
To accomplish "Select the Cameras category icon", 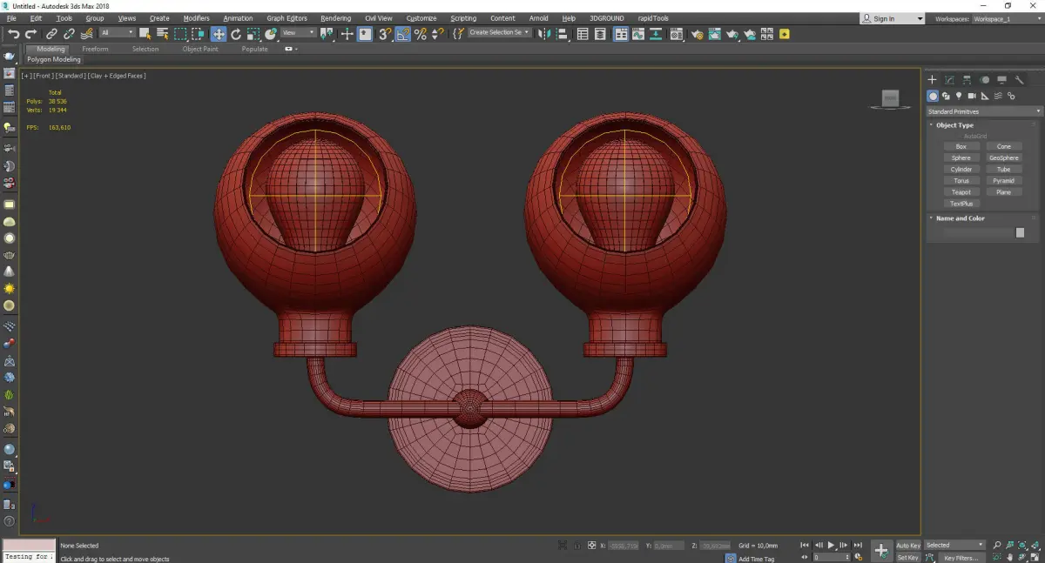I will click(x=972, y=96).
